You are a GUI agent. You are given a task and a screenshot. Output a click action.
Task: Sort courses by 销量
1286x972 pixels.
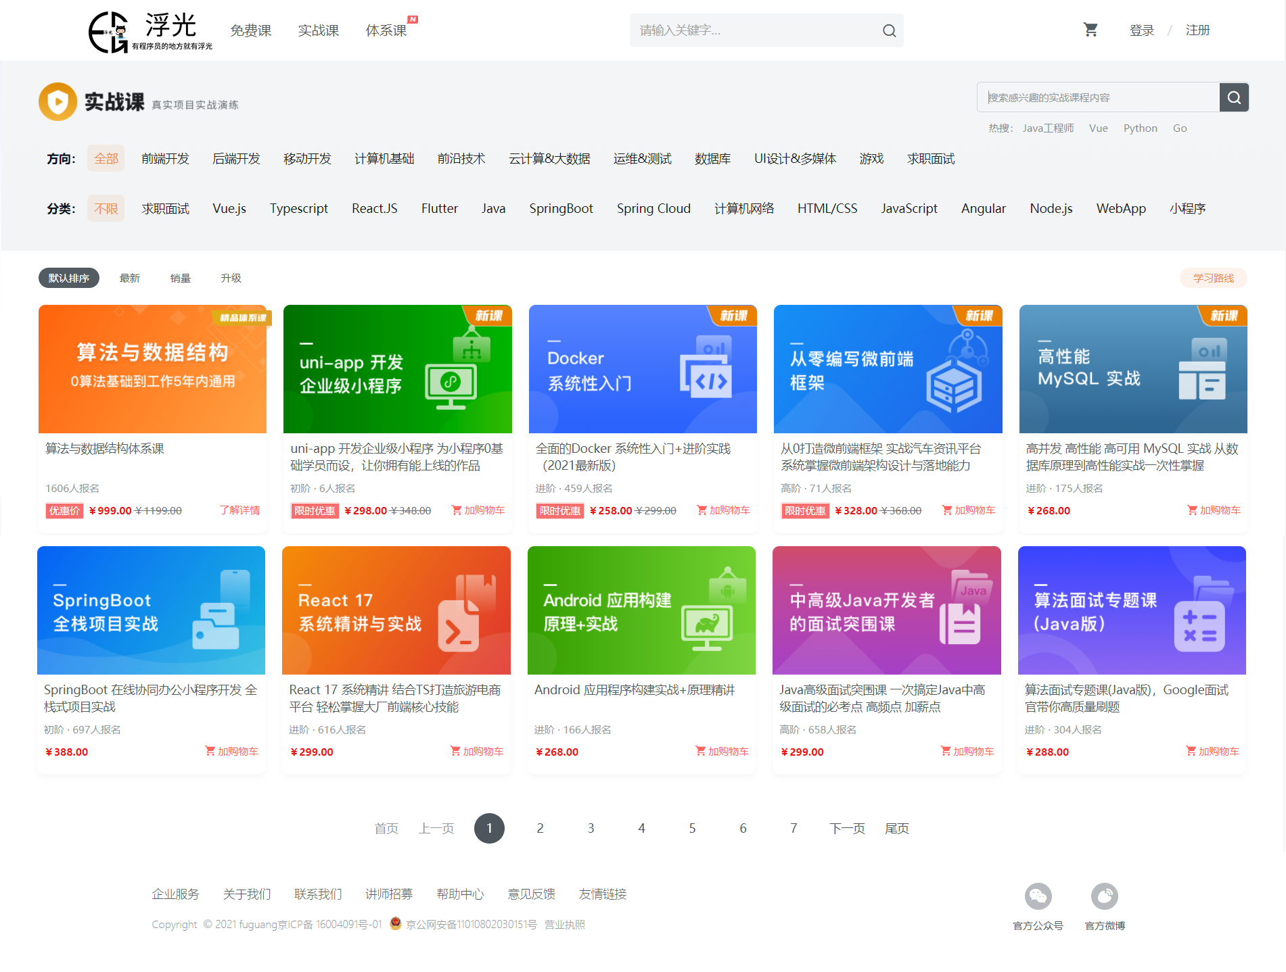[x=181, y=278]
